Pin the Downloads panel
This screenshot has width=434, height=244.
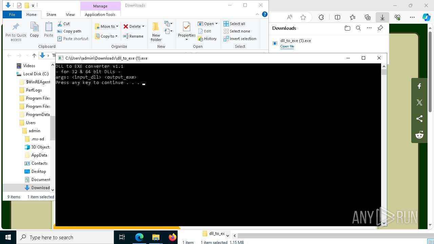[x=380, y=28]
